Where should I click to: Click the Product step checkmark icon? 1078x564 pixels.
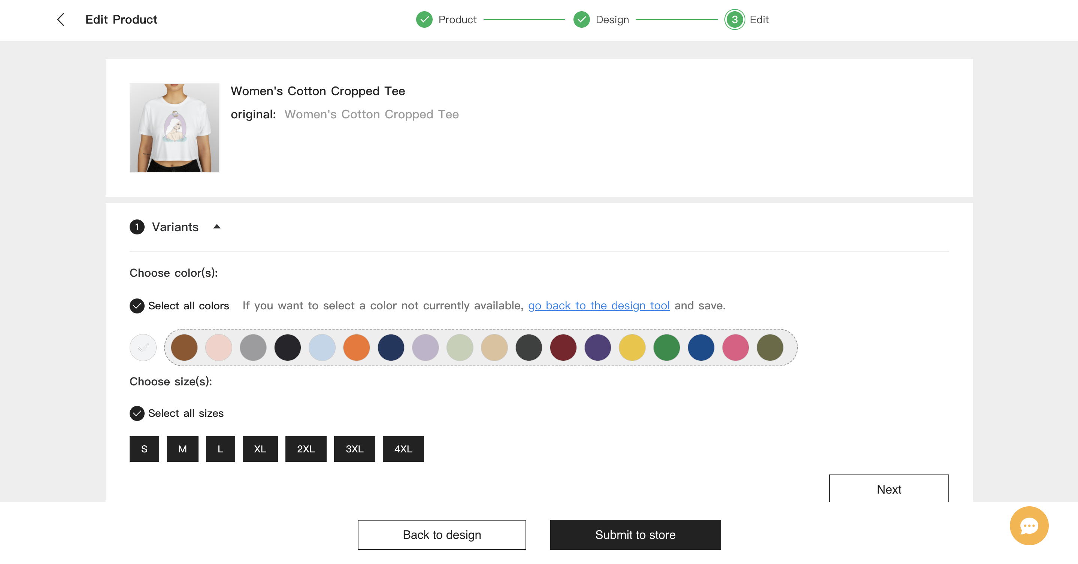[x=424, y=19]
